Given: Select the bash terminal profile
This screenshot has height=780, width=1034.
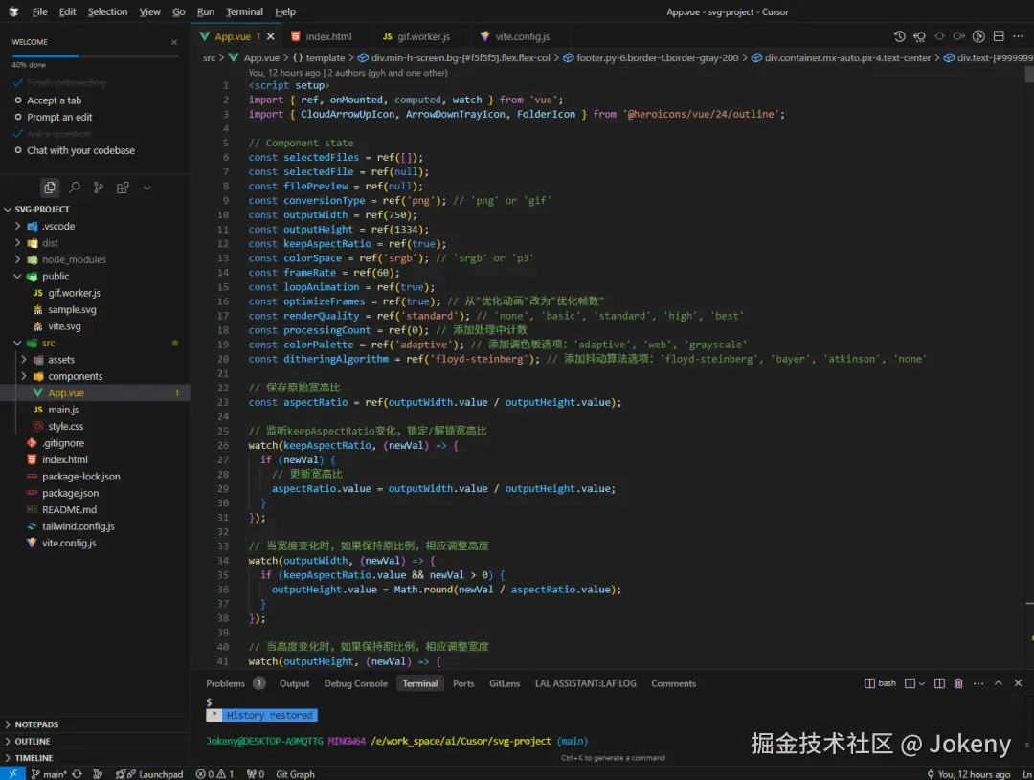Looking at the screenshot, I should pyautogui.click(x=881, y=683).
